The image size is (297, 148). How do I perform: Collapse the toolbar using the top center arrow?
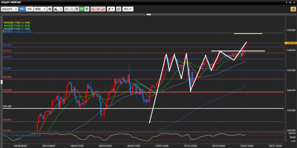point(148,14)
